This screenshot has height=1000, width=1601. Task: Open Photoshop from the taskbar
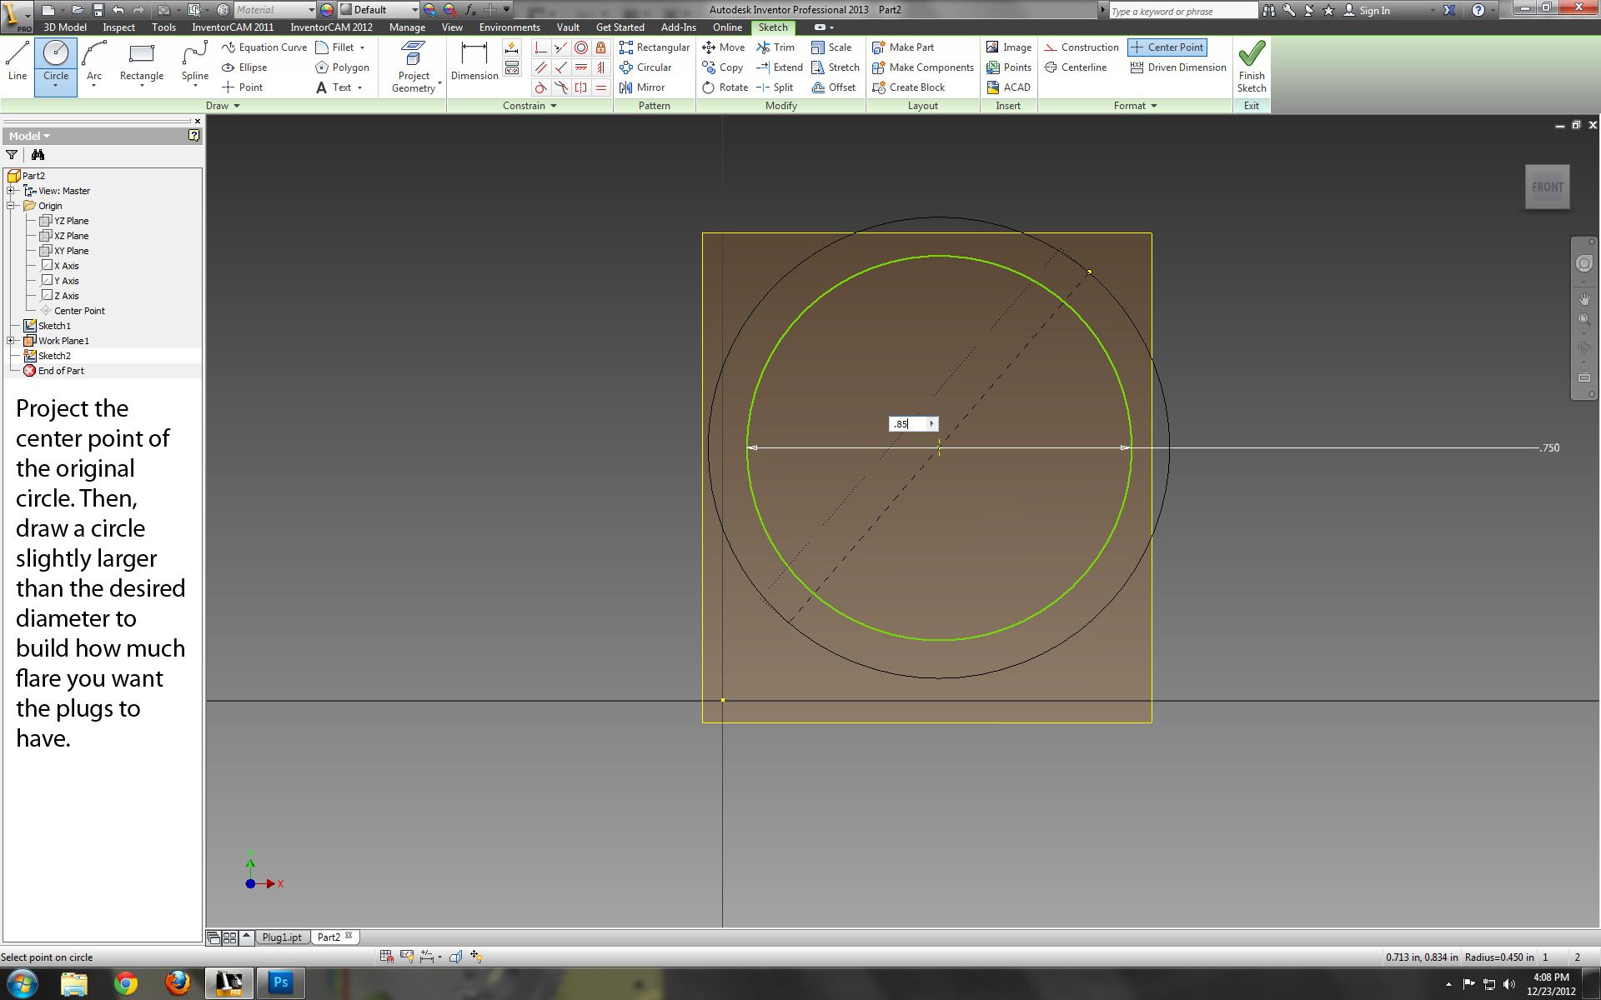(x=280, y=982)
